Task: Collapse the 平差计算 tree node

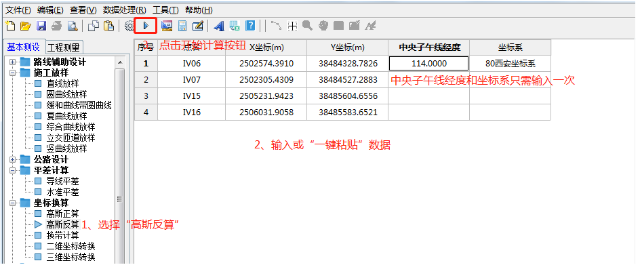Action: (12, 170)
